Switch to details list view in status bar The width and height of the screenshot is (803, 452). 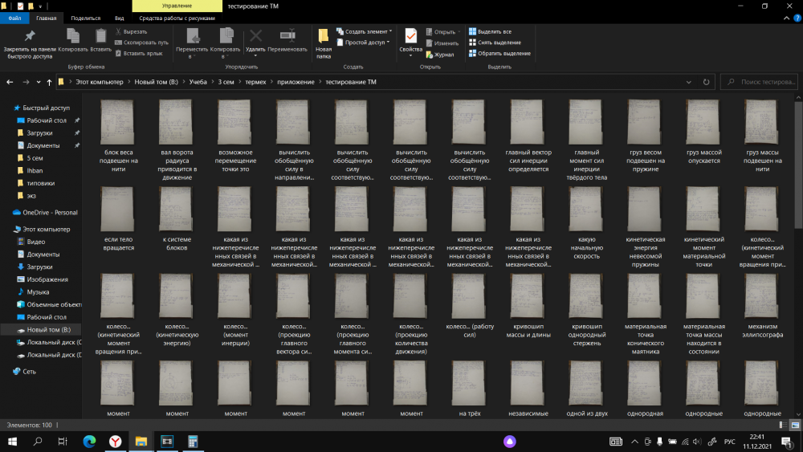pyautogui.click(x=785, y=425)
